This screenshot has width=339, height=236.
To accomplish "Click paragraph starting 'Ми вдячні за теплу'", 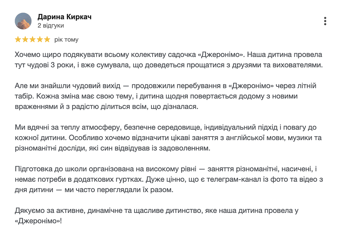I will tap(168, 138).
